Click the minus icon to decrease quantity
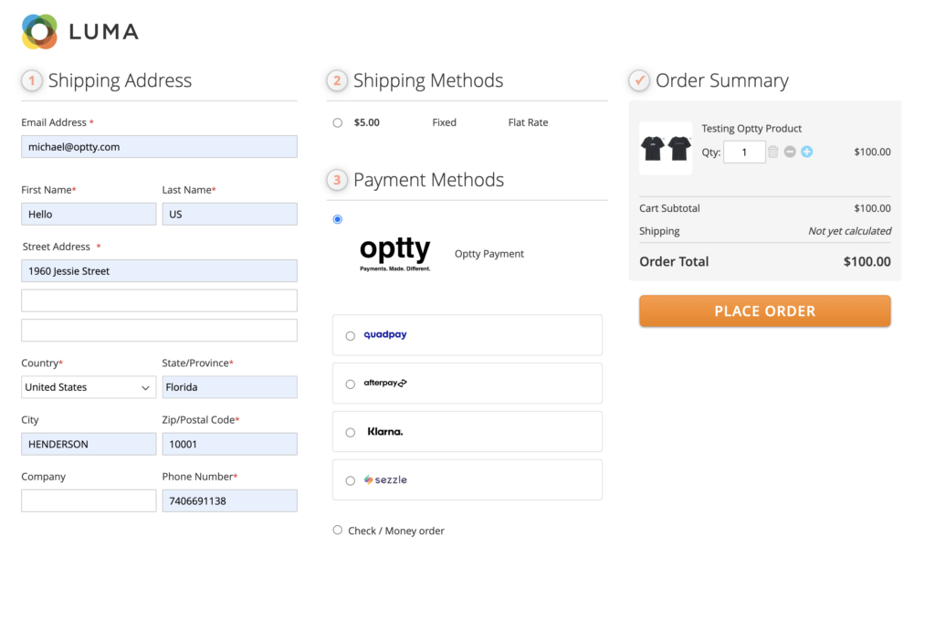 tap(789, 152)
